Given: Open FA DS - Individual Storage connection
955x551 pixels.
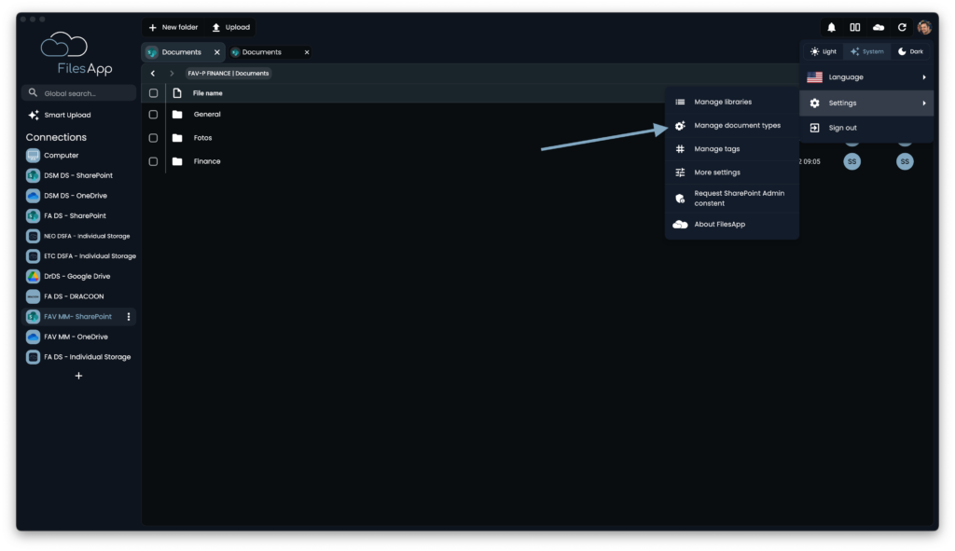Looking at the screenshot, I should (78, 357).
